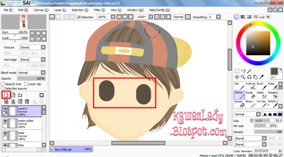This screenshot has height=157, width=284.
Task: Select the Move tool
Action: 237,77
